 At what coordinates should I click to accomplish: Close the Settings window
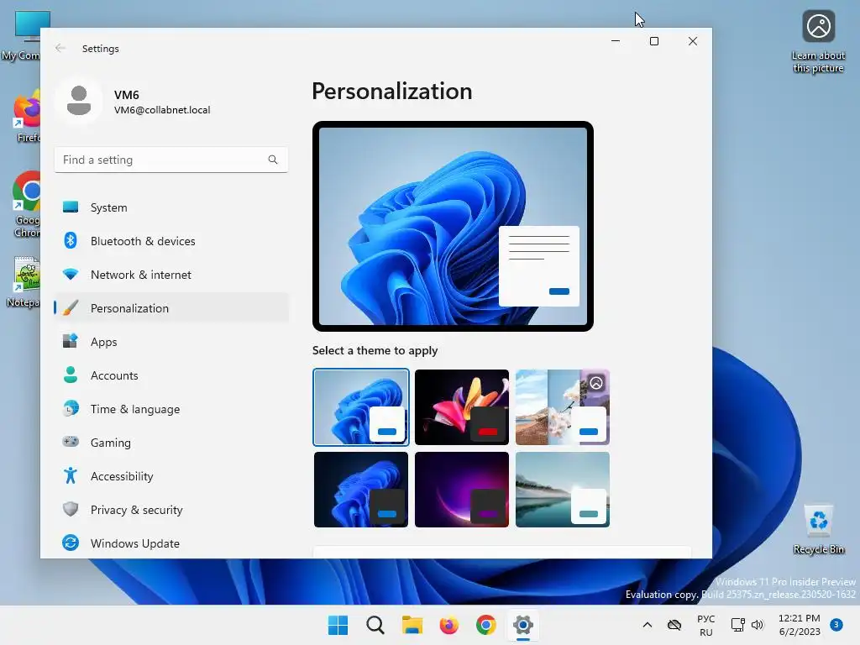(x=693, y=41)
